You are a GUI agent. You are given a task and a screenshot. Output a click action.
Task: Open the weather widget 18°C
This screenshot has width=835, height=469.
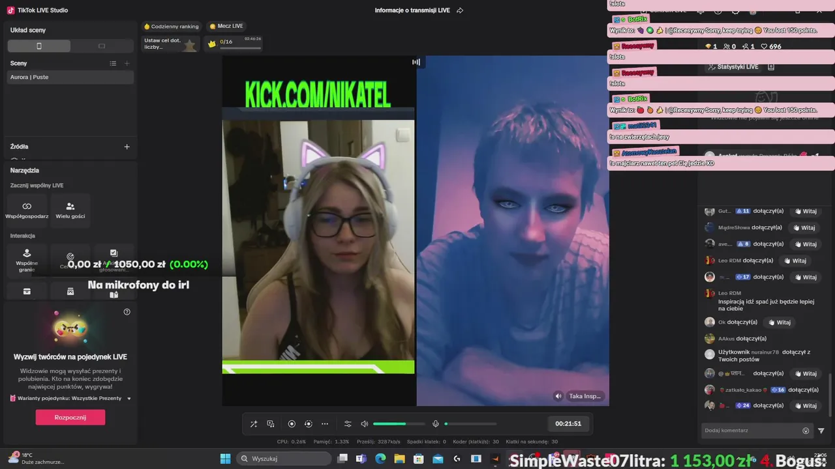pos(36,459)
